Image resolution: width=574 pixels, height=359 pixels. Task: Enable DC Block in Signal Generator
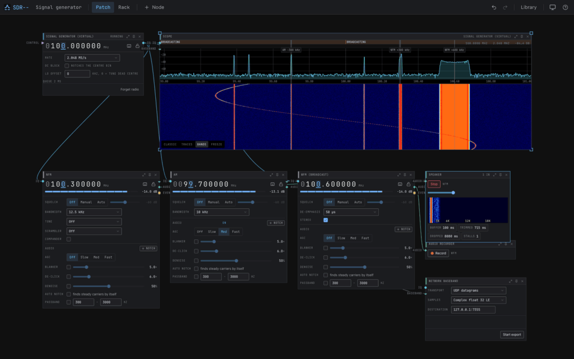67,66
